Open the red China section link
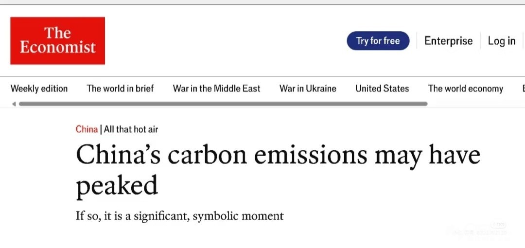 (87, 129)
